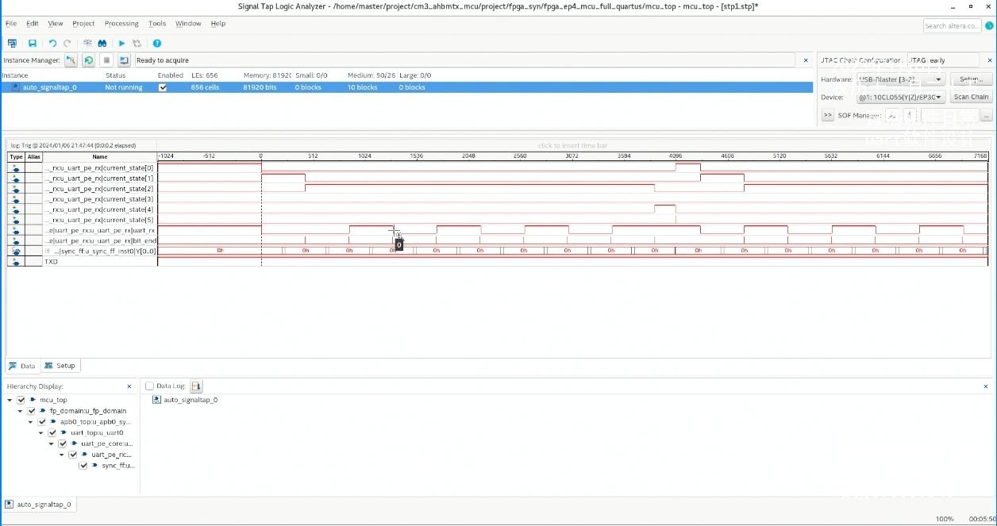Viewport: 997px width, 526px height.
Task: Uncheck sync_ff hierarchy checkbox
Action: pyautogui.click(x=83, y=466)
